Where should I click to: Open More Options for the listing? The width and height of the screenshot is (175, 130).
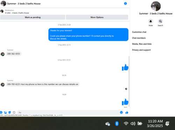[x=97, y=17]
